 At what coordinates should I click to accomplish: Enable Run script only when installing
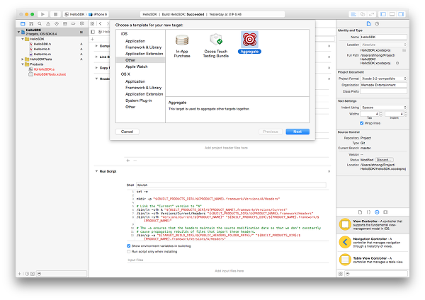(128, 252)
